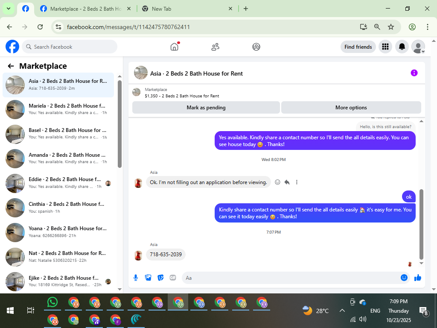Install app icon in address bar

(x=363, y=27)
